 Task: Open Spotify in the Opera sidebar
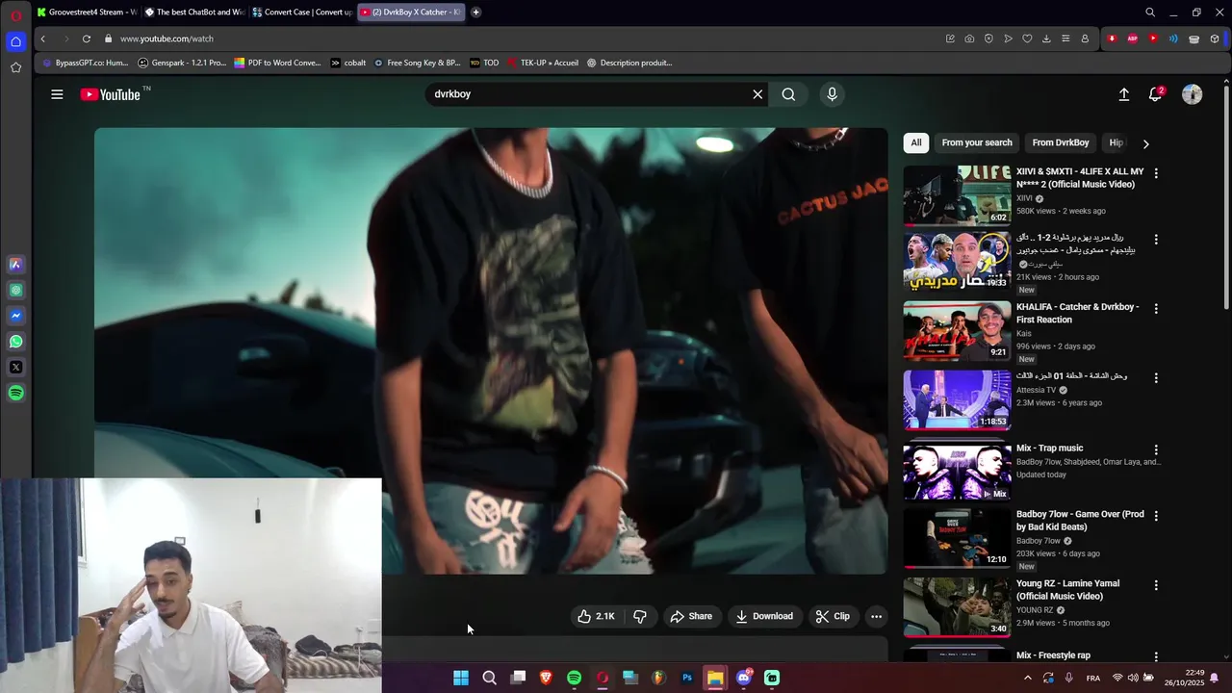pyautogui.click(x=15, y=393)
